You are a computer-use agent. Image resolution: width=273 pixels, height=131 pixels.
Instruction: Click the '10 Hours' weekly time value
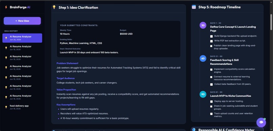pos(65,34)
